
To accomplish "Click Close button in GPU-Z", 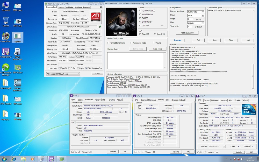I will pos(97,74).
